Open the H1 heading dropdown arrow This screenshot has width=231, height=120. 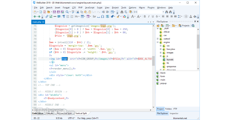point(79,16)
